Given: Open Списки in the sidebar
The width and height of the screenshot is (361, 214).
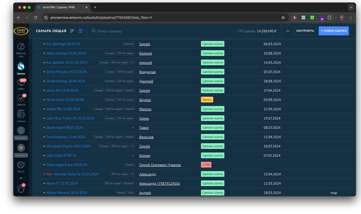Looking at the screenshot, I should coord(21,116).
